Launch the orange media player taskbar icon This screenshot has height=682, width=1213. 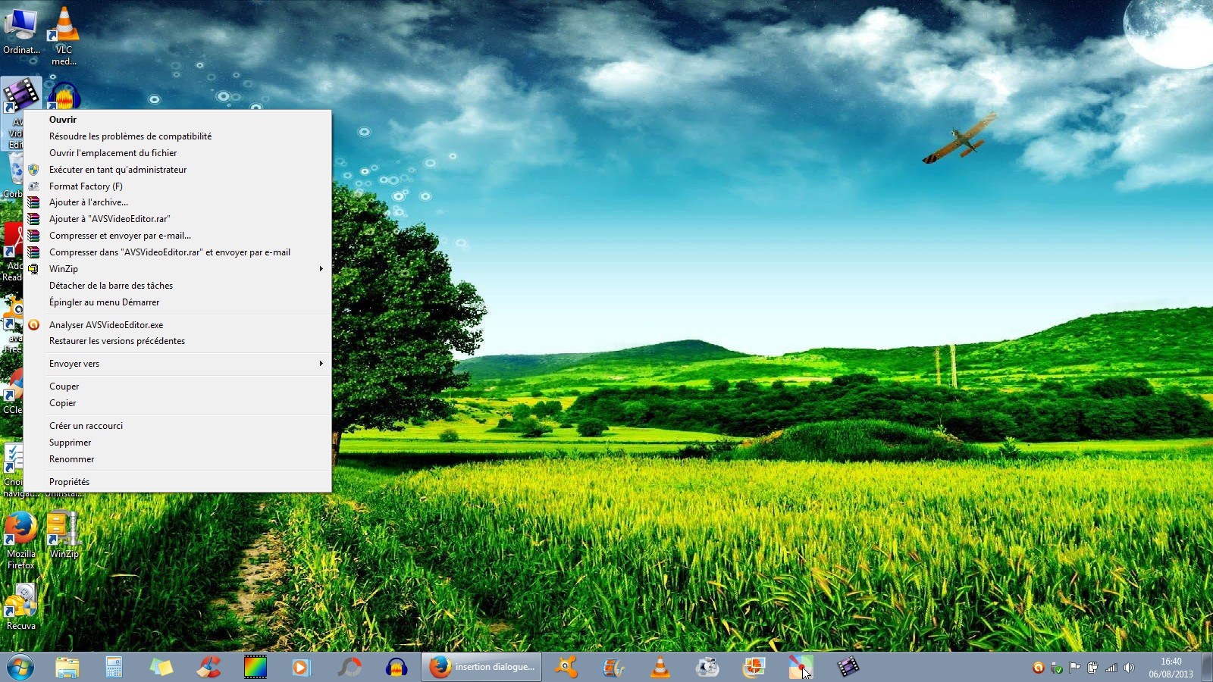(302, 668)
